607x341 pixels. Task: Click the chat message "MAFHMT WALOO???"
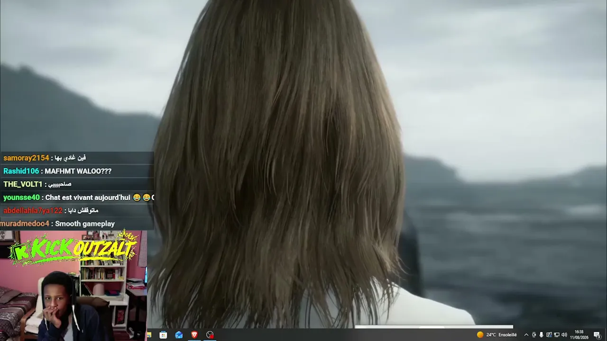(78, 171)
